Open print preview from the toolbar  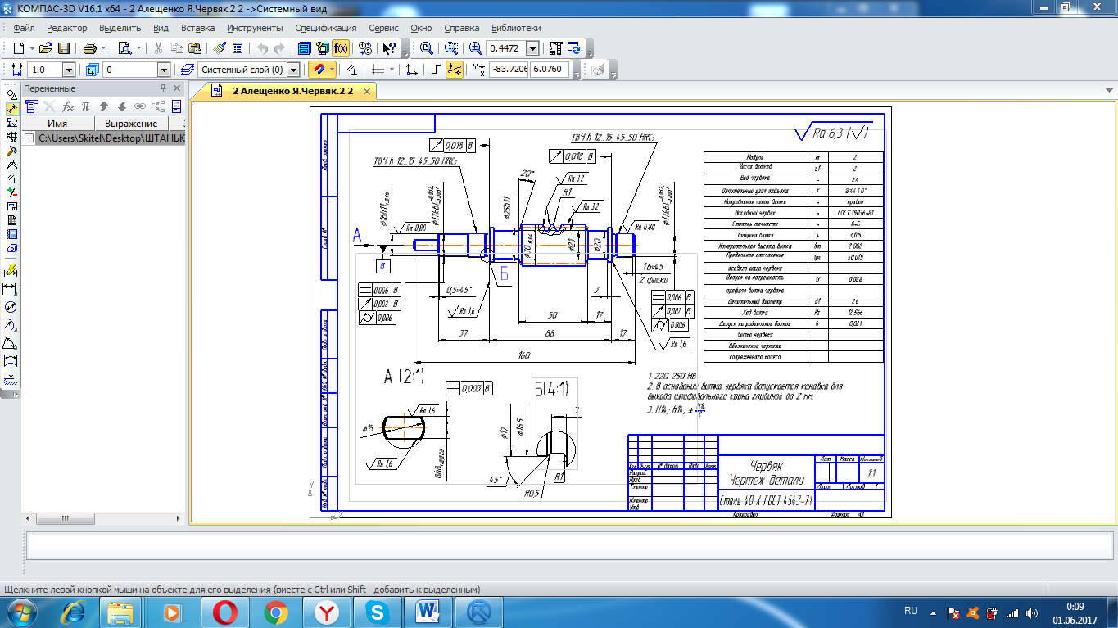point(124,48)
